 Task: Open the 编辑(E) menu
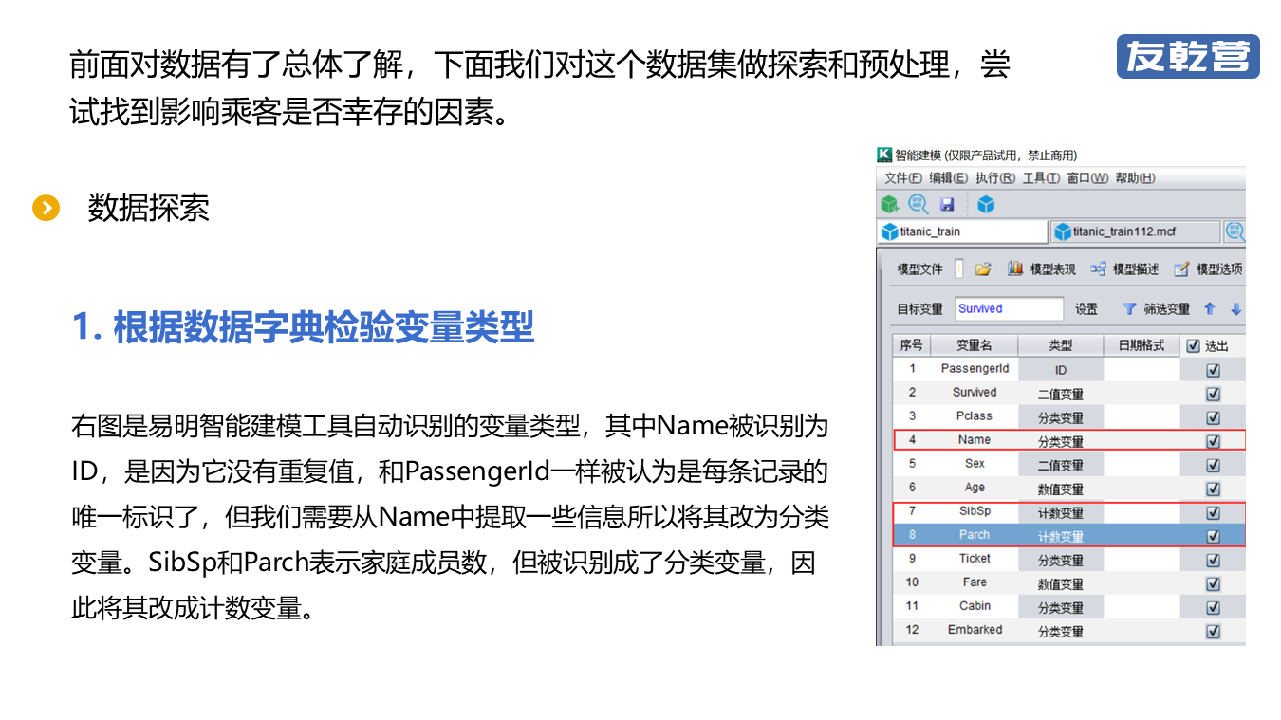point(949,178)
